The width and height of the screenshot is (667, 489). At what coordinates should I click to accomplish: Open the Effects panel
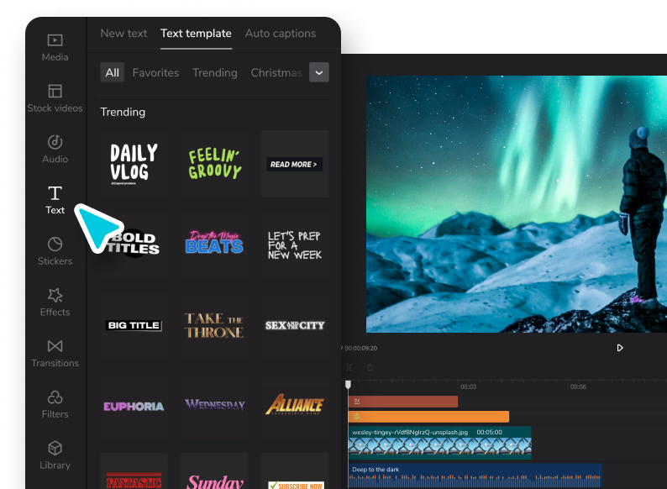tap(55, 302)
